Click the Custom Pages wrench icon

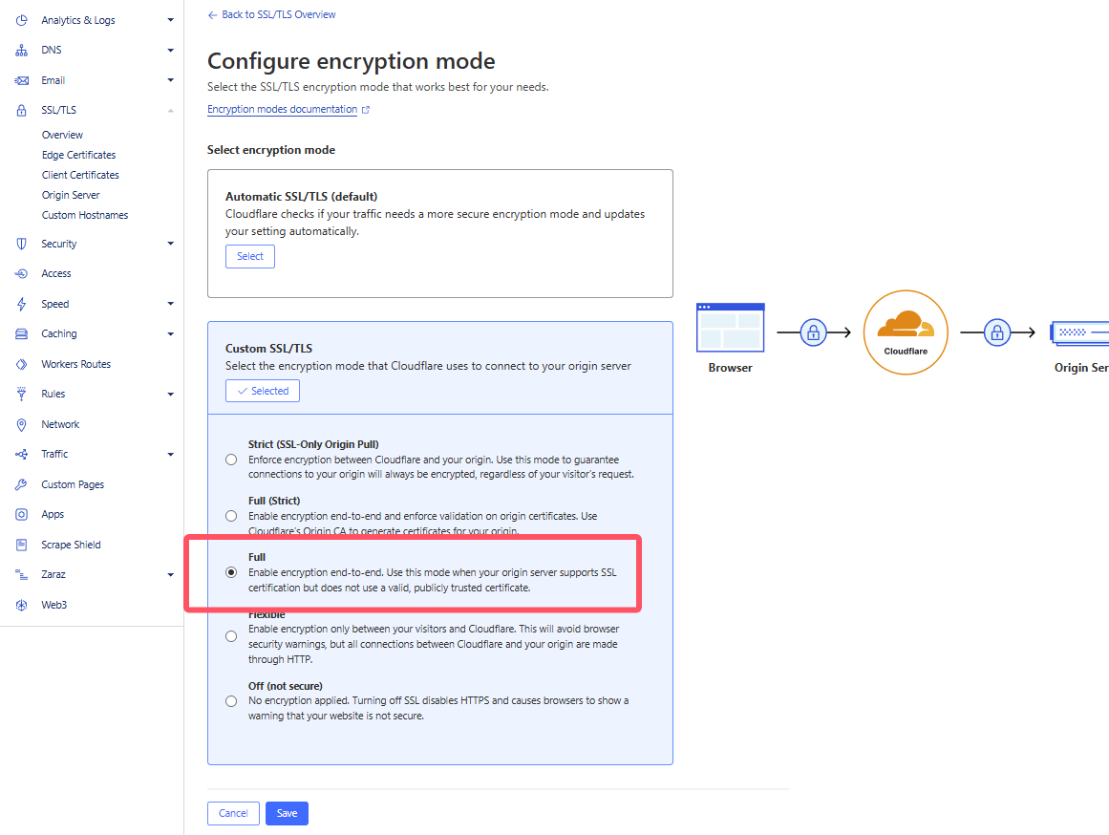(21, 484)
